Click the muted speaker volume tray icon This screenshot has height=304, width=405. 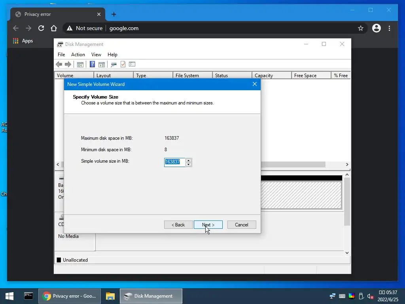(x=370, y=296)
